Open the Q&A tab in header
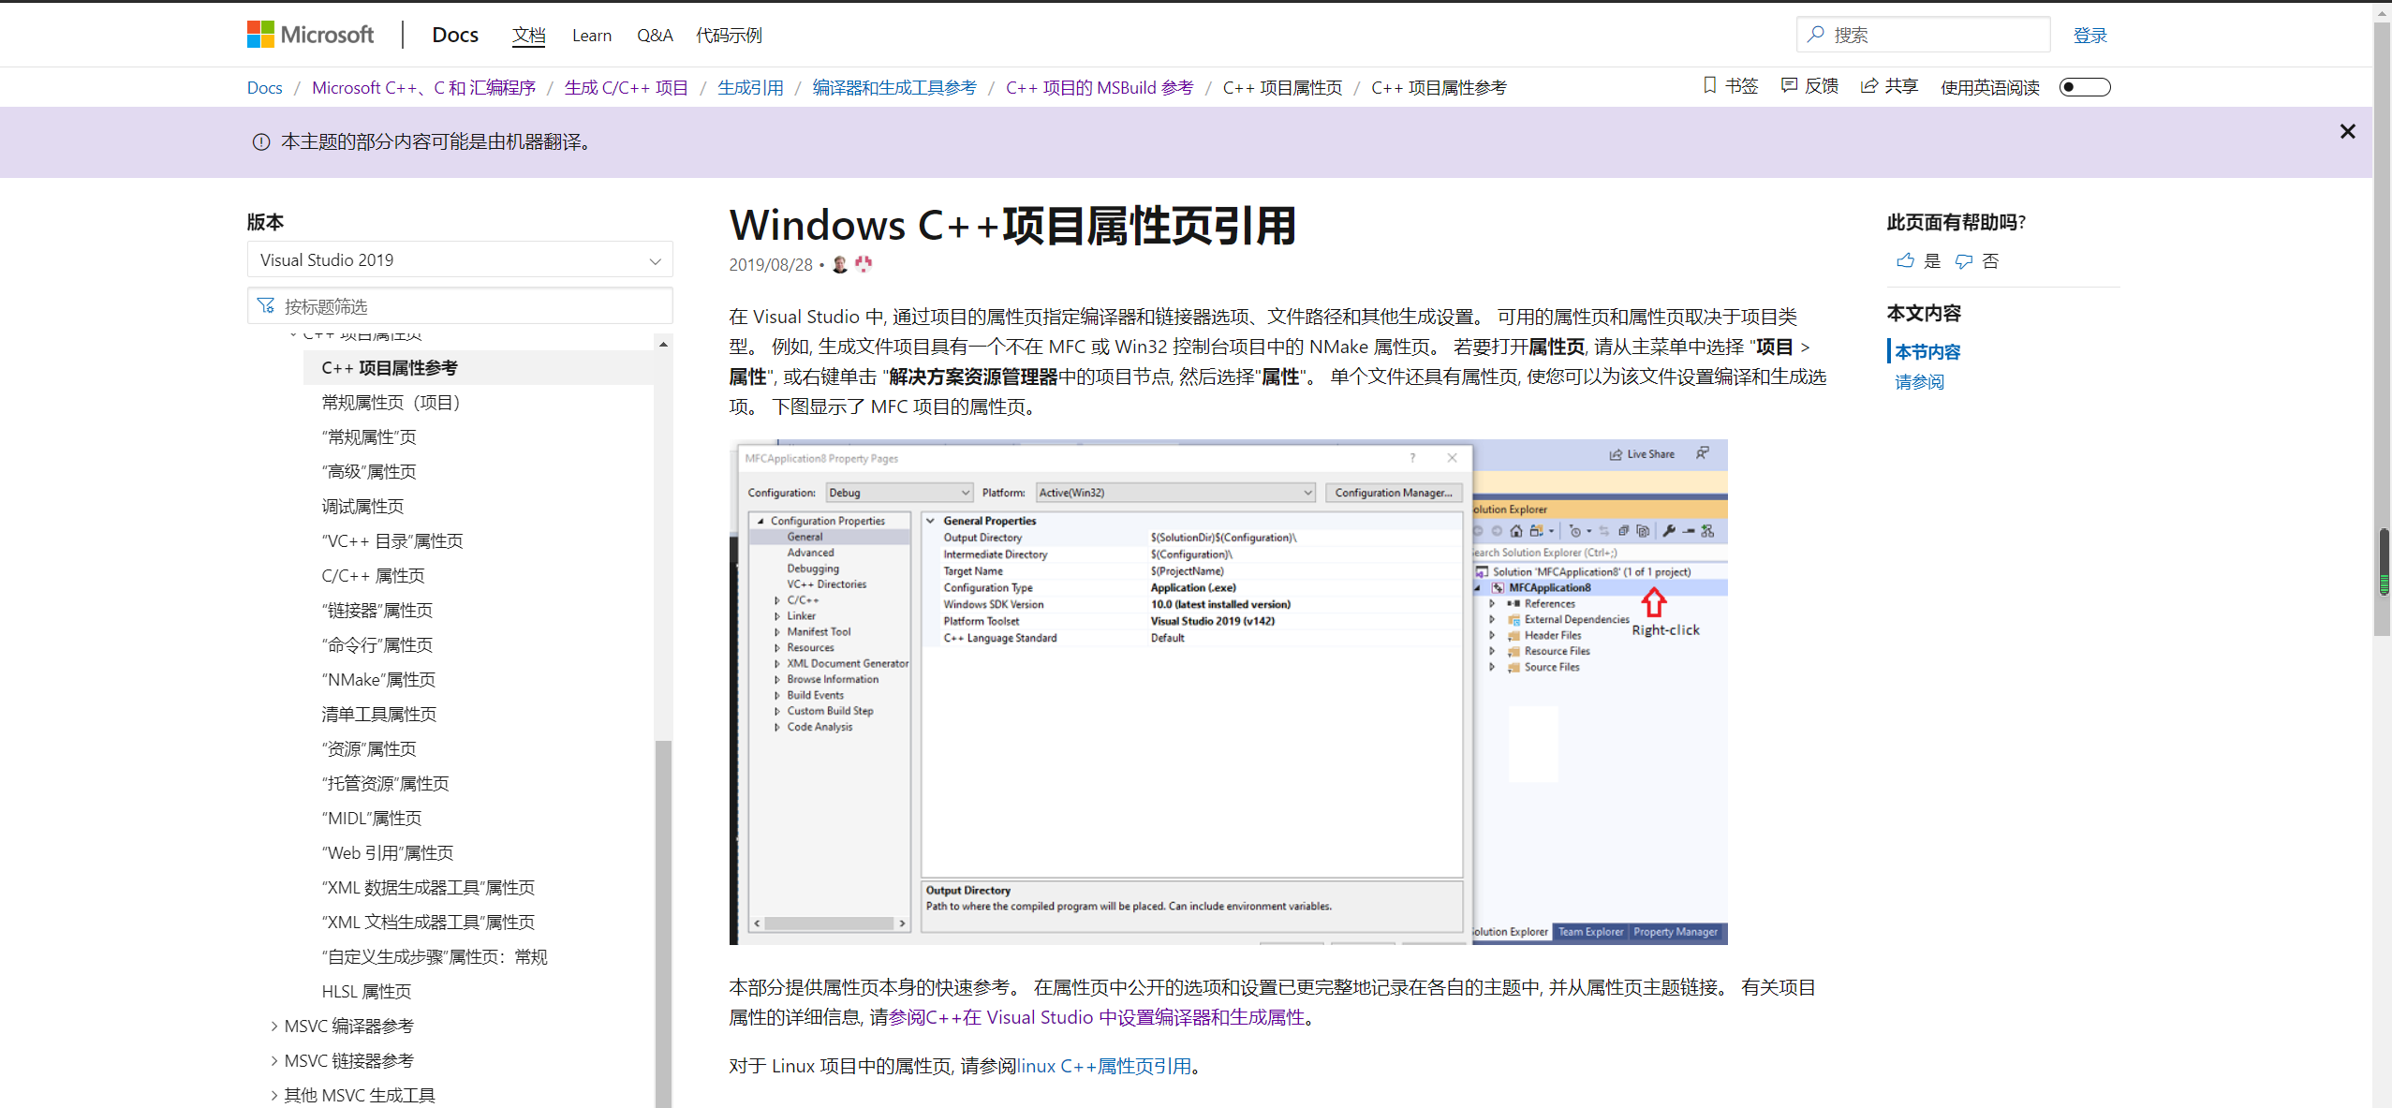Viewport: 2392px width, 1108px height. pyautogui.click(x=655, y=35)
